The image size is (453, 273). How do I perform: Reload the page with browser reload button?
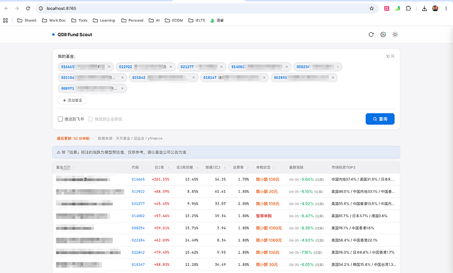click(28, 9)
